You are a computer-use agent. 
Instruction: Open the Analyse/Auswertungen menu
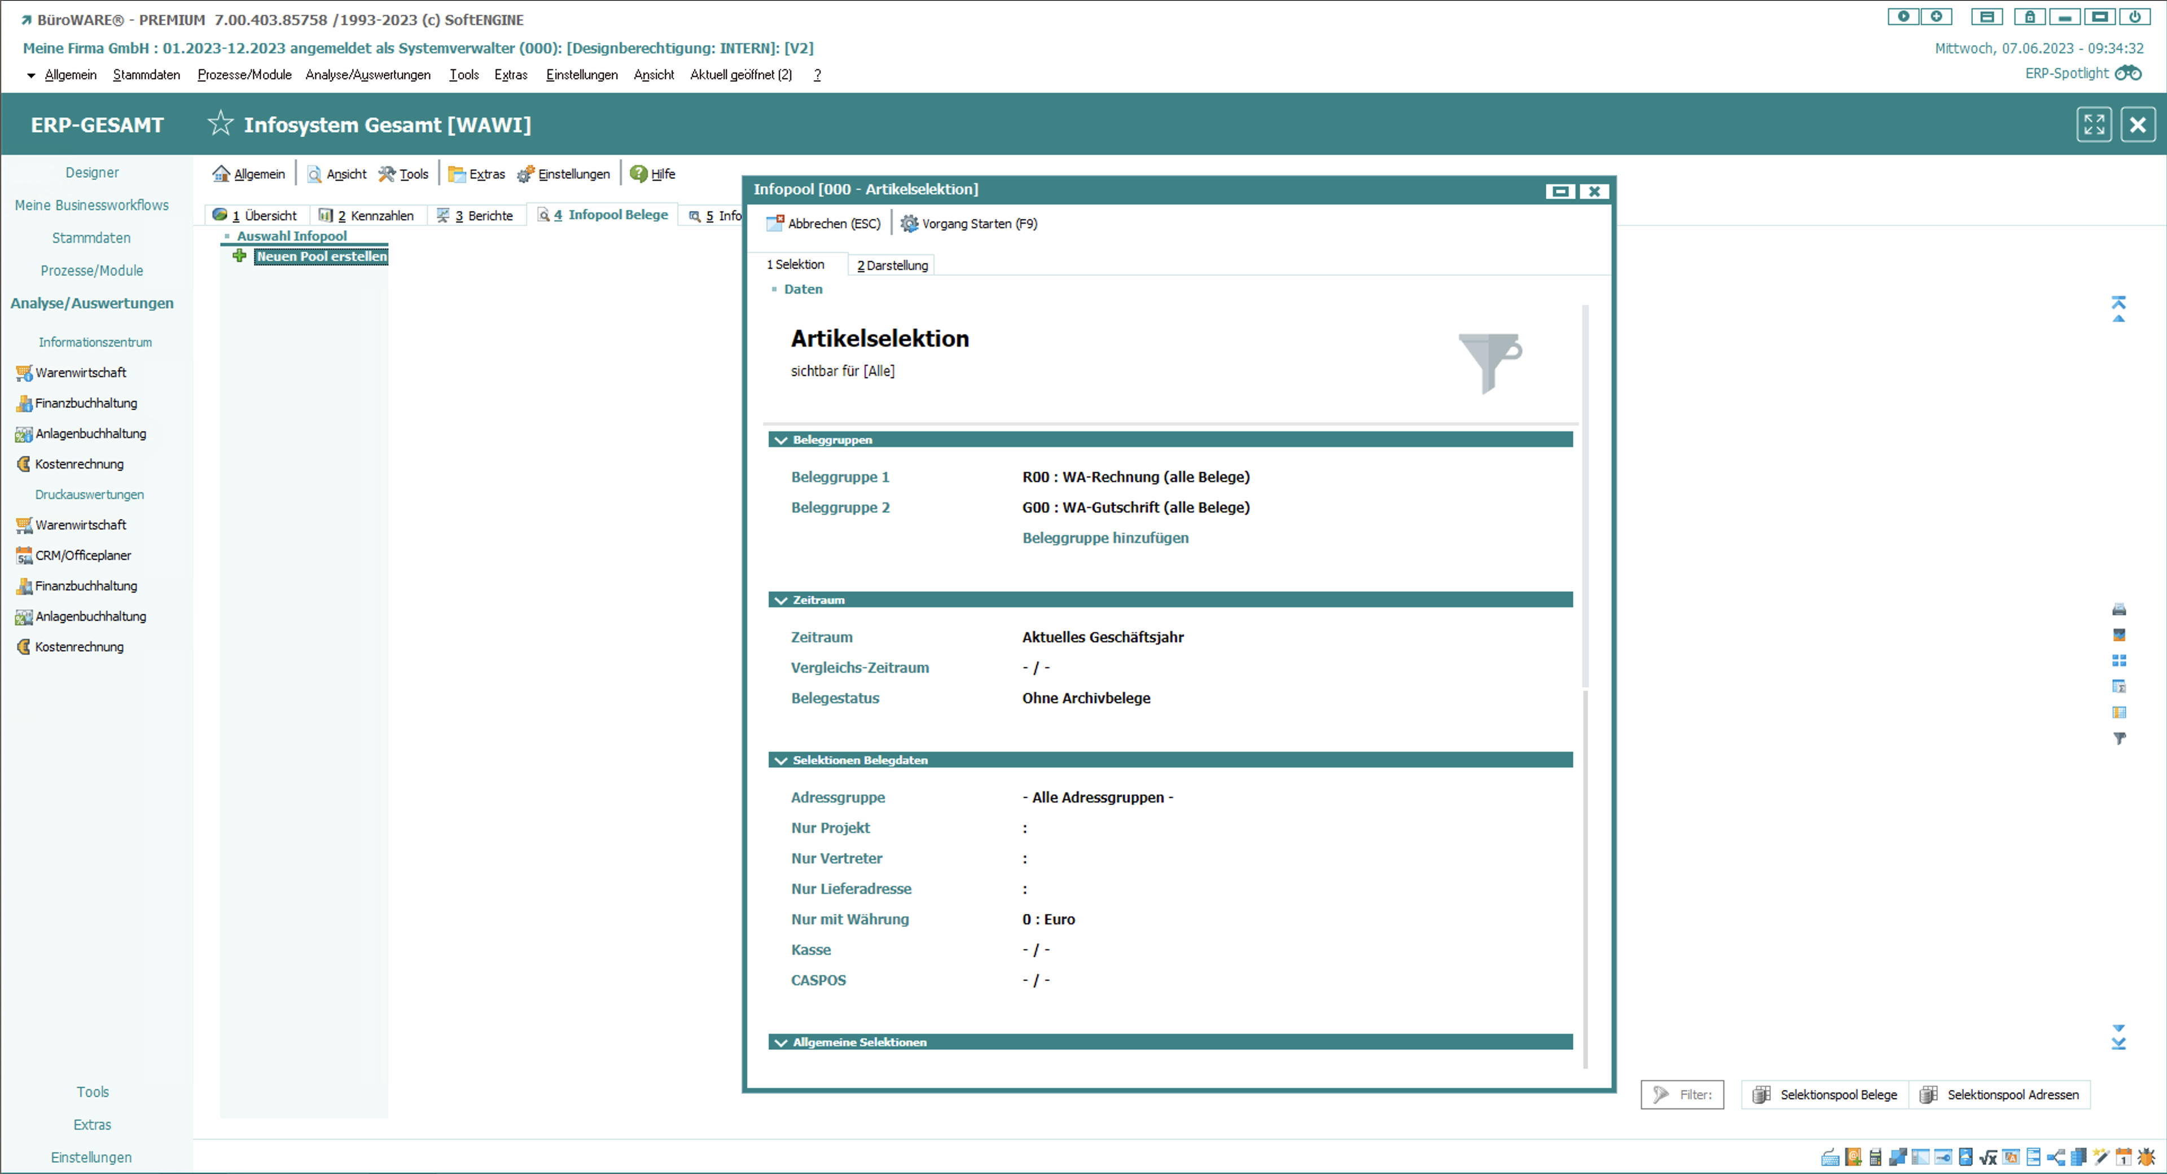[367, 75]
